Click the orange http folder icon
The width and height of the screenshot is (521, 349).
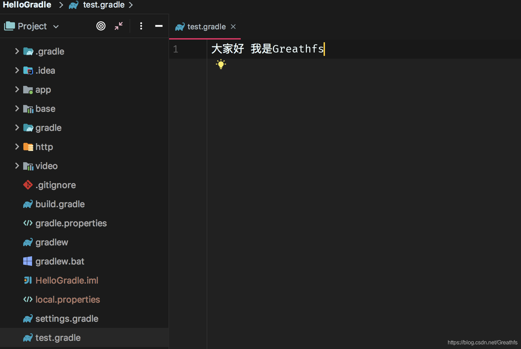tap(28, 147)
